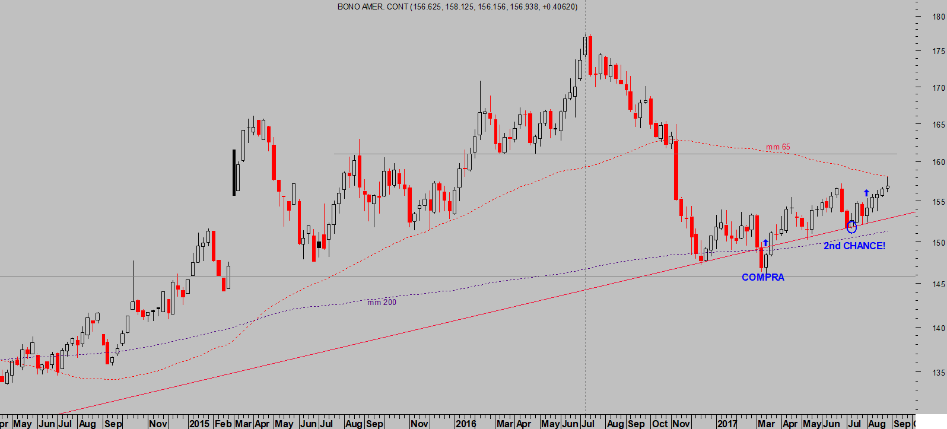
Task: Select the tall black candlestick in February 2015
Action: (234, 172)
